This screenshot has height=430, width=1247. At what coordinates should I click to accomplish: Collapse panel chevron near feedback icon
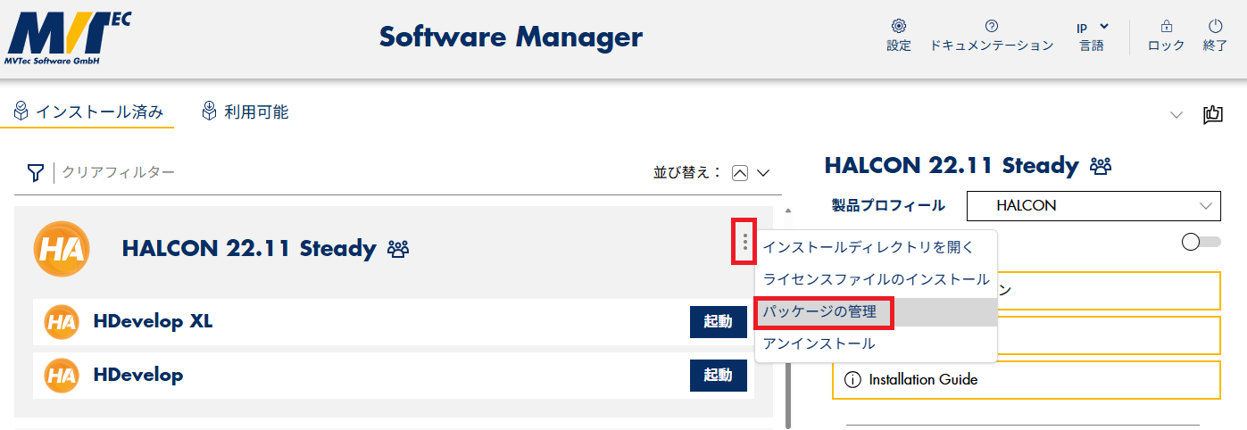[1176, 114]
